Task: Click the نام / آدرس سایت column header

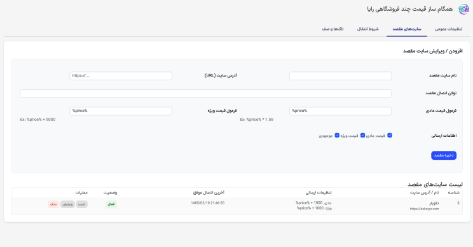Action: click(x=425, y=192)
